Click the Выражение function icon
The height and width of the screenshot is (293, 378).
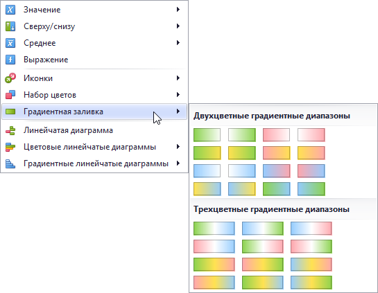tap(10, 60)
